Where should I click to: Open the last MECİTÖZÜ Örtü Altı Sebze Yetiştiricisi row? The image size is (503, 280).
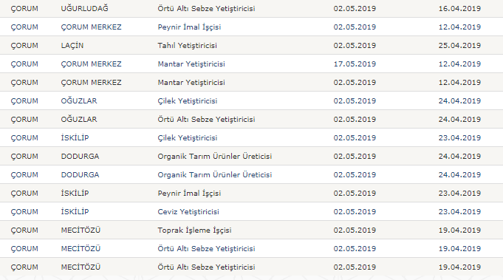pos(251,267)
